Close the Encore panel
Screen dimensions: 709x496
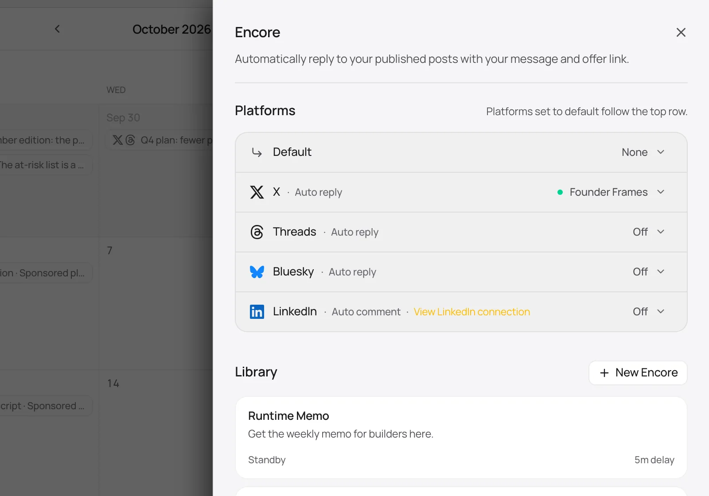pos(681,32)
